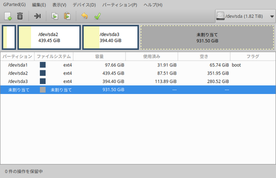Click the ext4 color swatch for /dev/sda2
Screen dimensions: 276x178
point(43,73)
